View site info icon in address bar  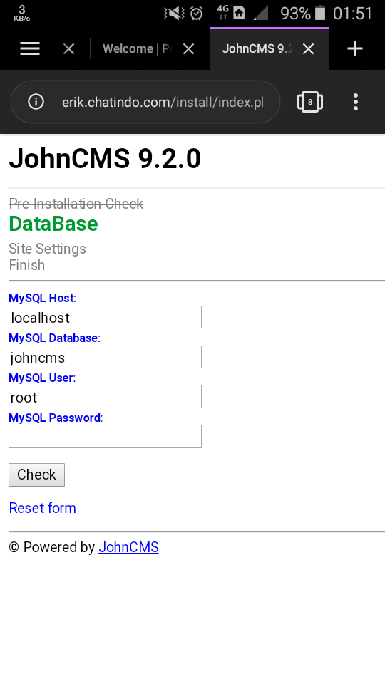point(36,102)
